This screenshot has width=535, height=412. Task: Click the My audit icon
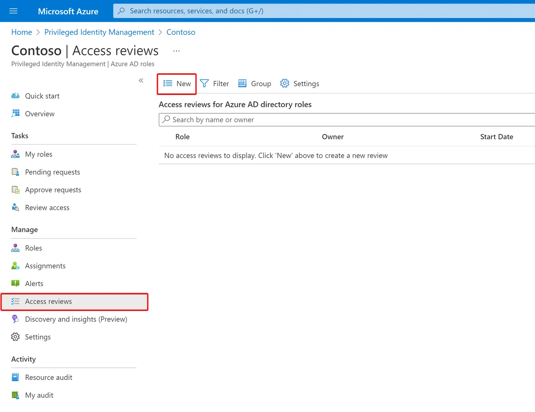15,395
